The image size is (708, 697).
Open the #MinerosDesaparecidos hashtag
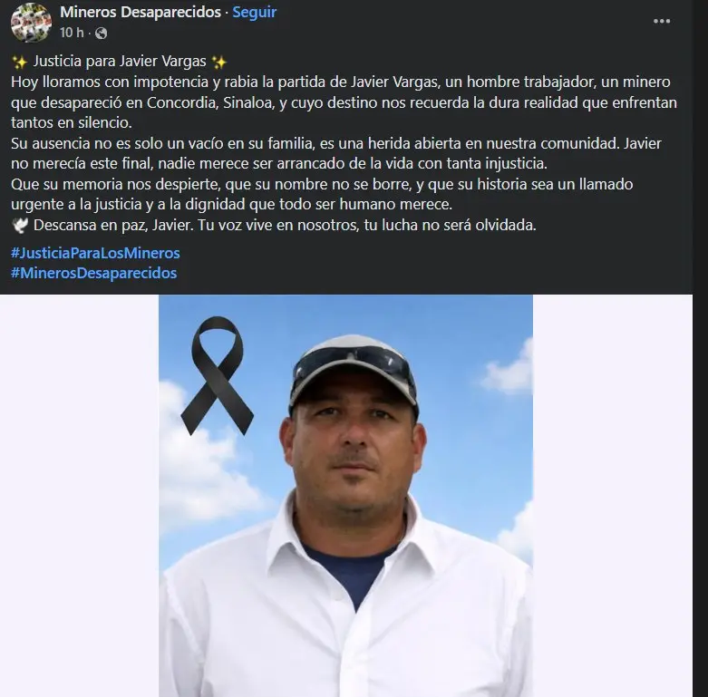[94, 273]
